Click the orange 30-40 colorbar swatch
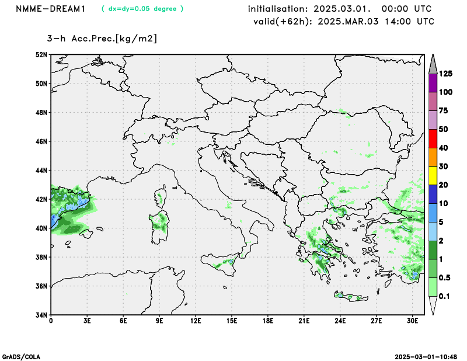Image resolution: width=467 pixels, height=361 pixels. 433,157
